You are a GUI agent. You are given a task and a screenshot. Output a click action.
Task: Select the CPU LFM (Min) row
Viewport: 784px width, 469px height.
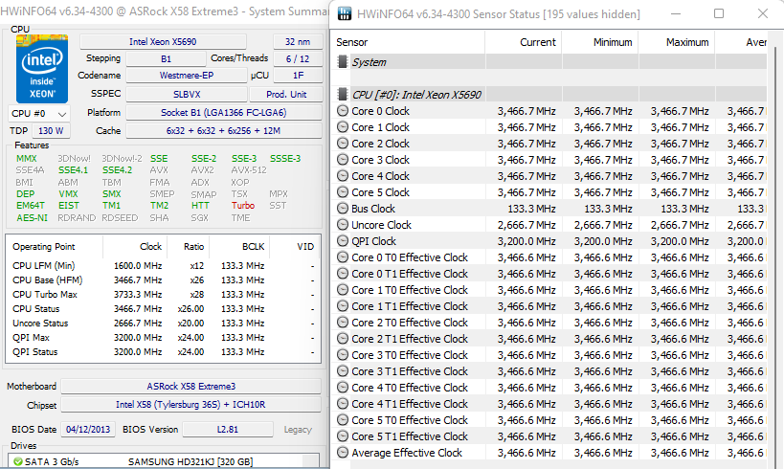pos(163,265)
